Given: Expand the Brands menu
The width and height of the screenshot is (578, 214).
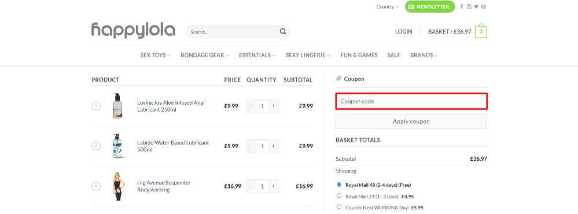Looking at the screenshot, I should coord(424,56).
